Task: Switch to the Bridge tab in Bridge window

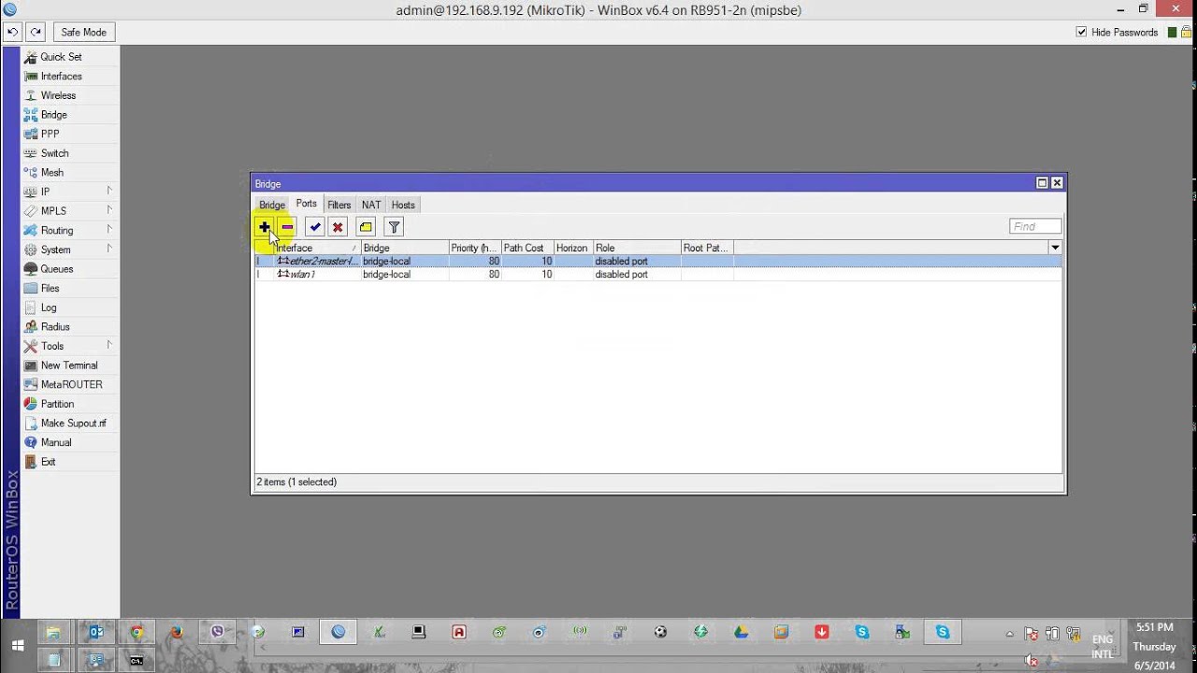Action: [x=272, y=205]
